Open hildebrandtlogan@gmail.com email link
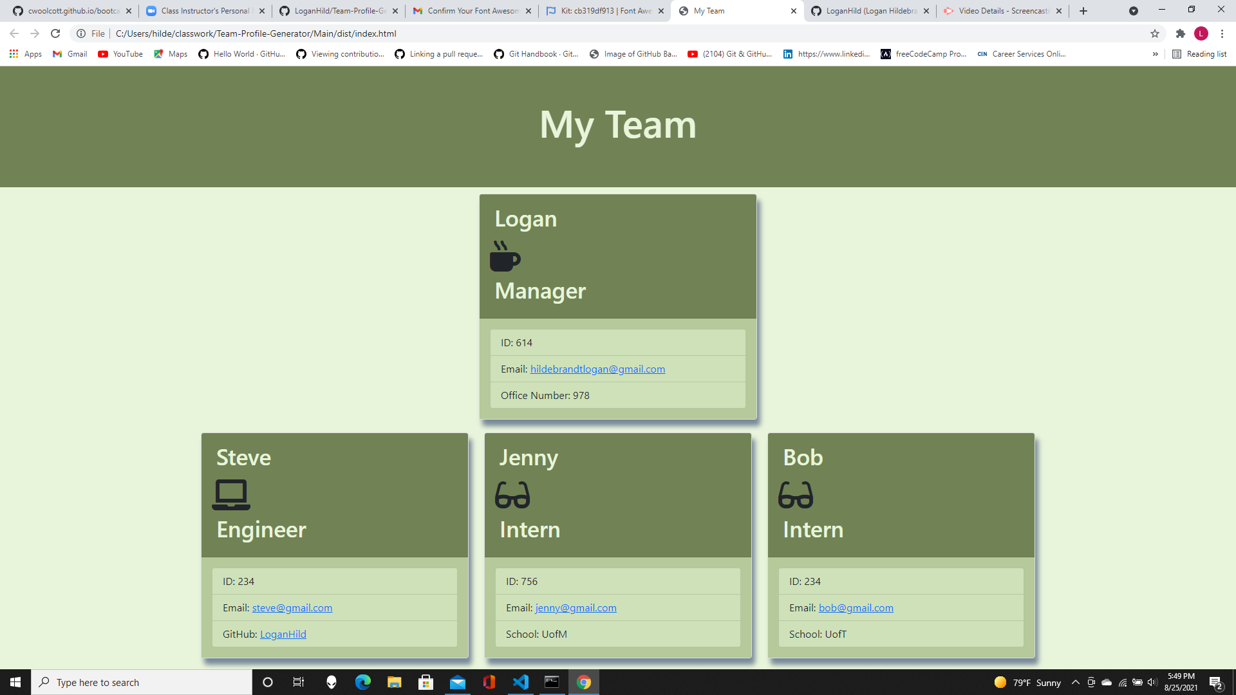Viewport: 1236px width, 695px height. [597, 369]
